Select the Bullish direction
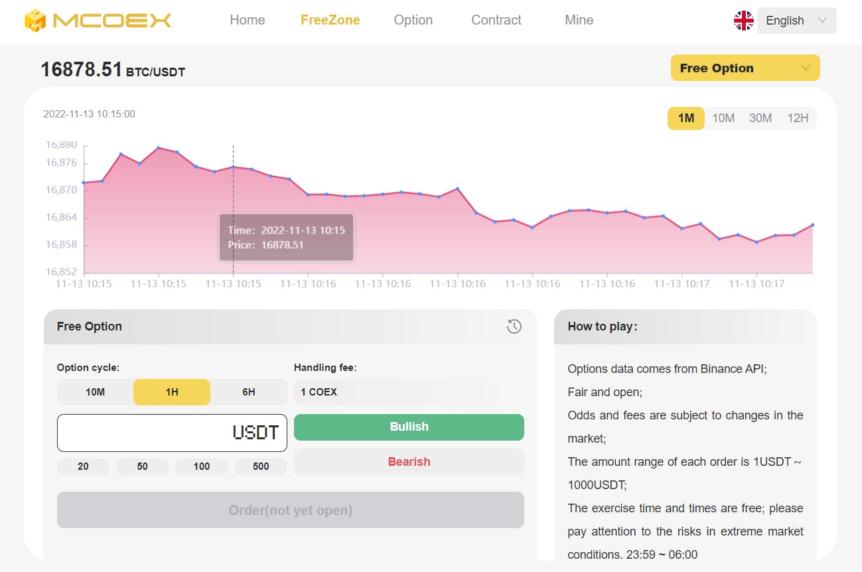The image size is (862, 572). pyautogui.click(x=409, y=427)
